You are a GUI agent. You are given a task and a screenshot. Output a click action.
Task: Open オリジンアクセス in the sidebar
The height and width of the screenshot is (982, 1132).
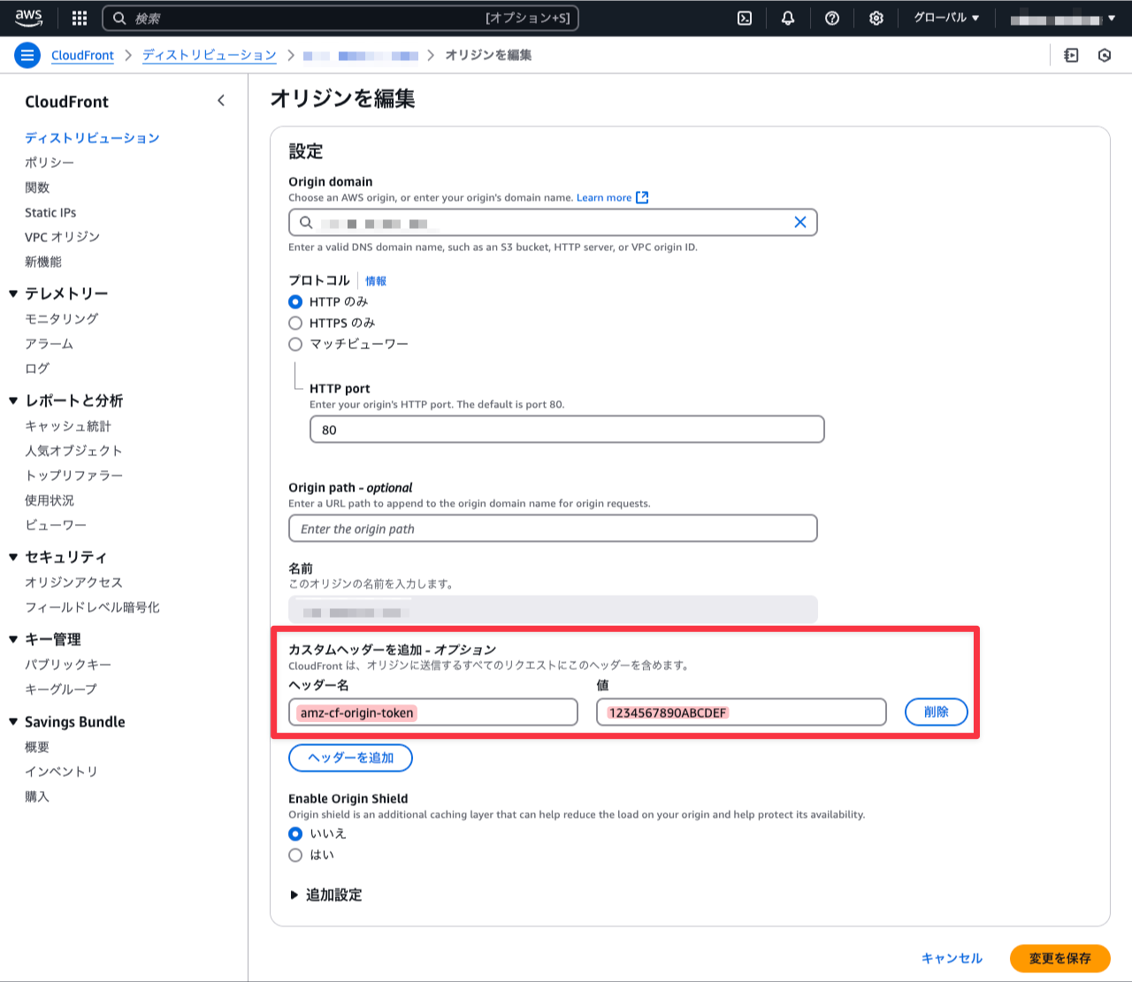point(73,582)
